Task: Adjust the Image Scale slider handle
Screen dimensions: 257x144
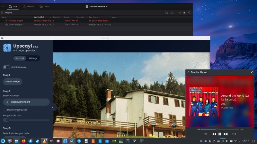Action: click(x=7, y=120)
